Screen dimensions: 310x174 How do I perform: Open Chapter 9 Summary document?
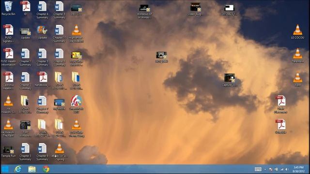click(x=42, y=152)
